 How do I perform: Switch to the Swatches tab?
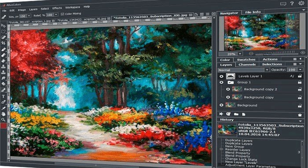pos(246,59)
